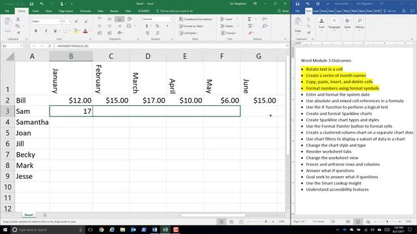Viewport: 417px width, 234px height.
Task: Open the text Orientation menu
Action: 120,33
